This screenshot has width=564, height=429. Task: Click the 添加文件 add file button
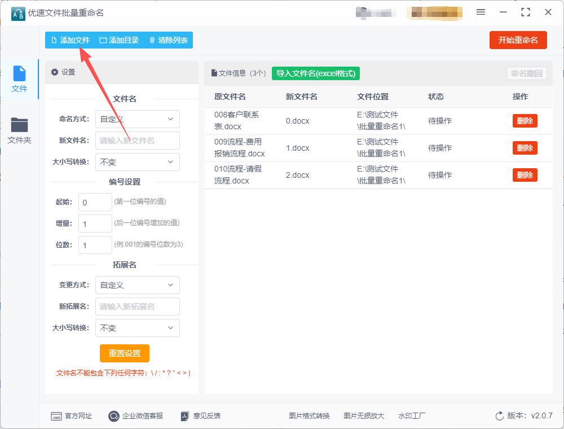pos(70,40)
